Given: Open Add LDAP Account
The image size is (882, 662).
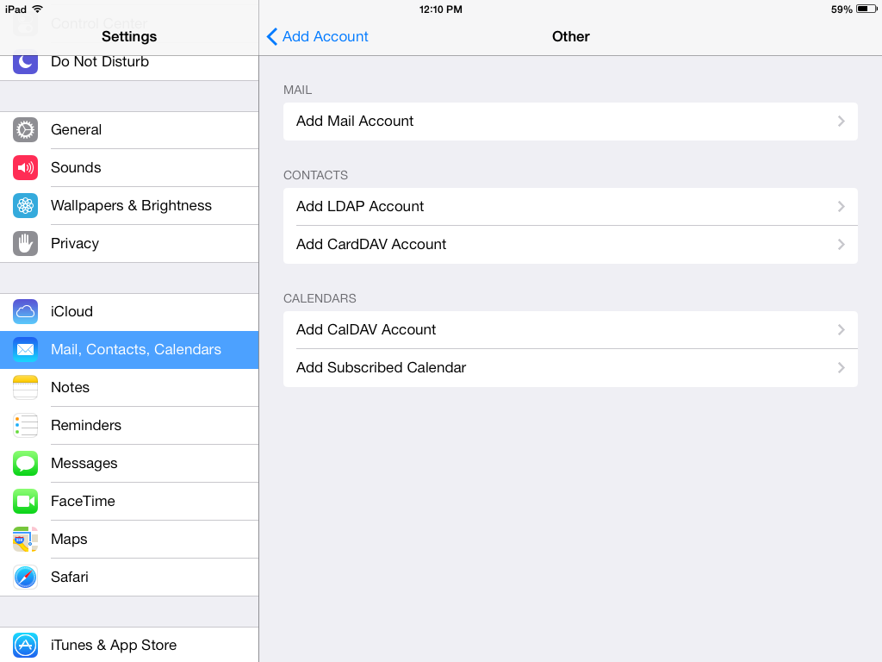Looking at the screenshot, I should click(x=570, y=207).
